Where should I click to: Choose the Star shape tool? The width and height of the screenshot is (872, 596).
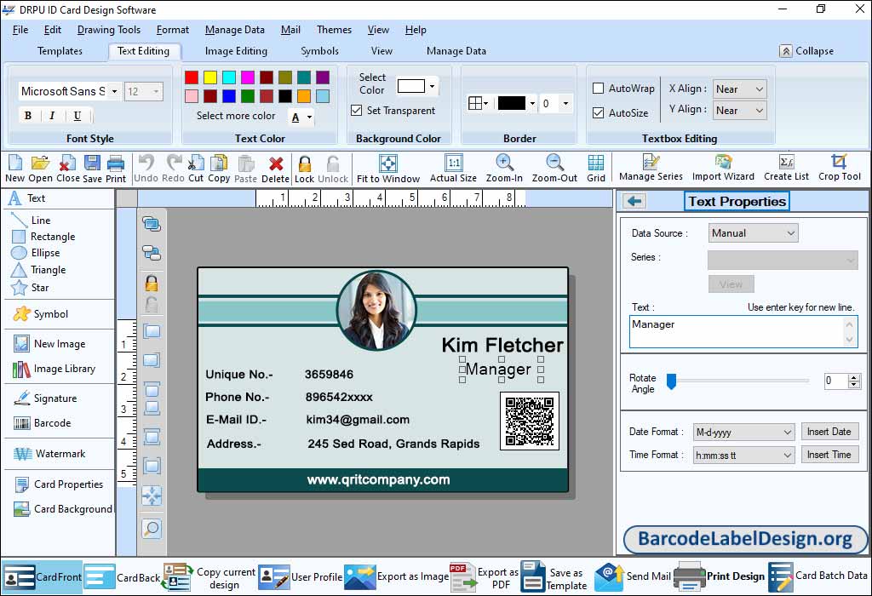[x=31, y=288]
